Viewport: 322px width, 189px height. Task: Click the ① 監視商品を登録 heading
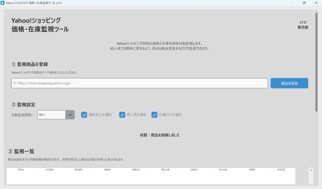[x=30, y=64]
